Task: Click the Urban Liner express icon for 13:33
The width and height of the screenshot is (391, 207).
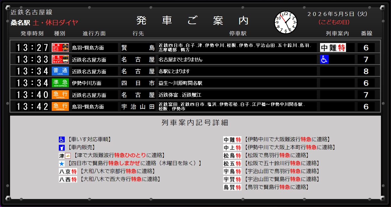Action: [x=60, y=59]
